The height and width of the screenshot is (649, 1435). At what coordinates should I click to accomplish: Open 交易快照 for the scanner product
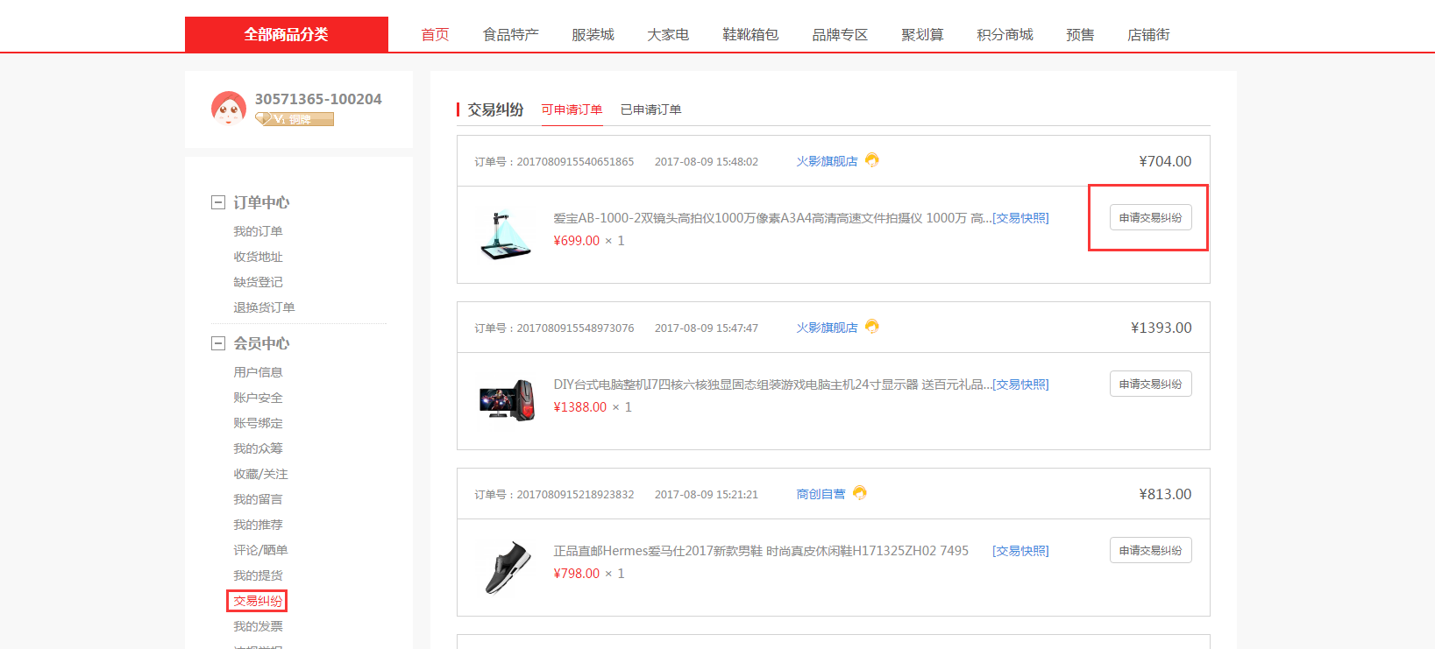point(1020,218)
